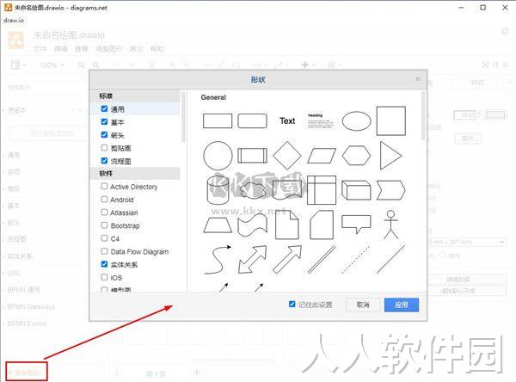516x382 pixels.
Task: Uncheck the 箭头 library checkbox
Action: coord(104,135)
